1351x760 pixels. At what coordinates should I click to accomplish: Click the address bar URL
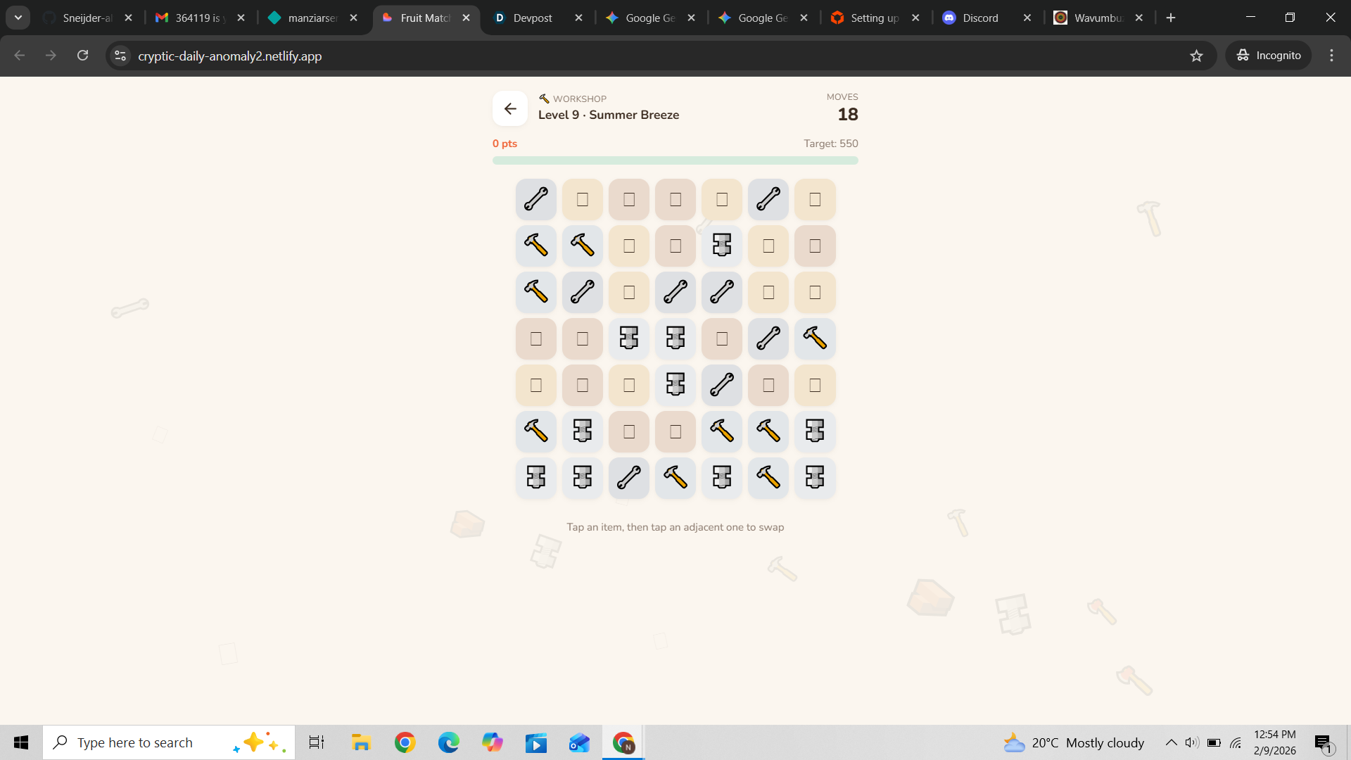tap(229, 56)
